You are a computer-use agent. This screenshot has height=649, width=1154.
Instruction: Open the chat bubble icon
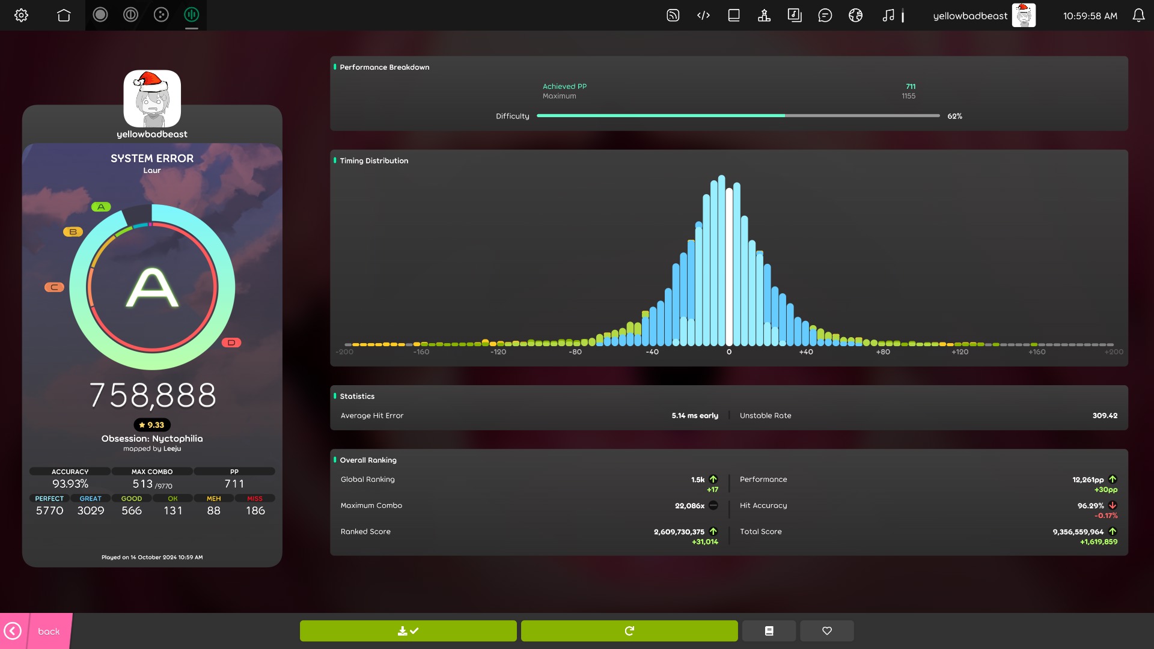[x=825, y=16]
